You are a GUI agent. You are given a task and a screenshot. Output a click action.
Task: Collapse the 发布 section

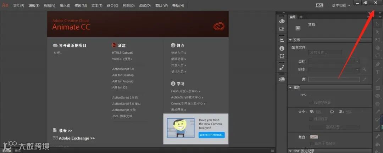pyautogui.click(x=290, y=40)
